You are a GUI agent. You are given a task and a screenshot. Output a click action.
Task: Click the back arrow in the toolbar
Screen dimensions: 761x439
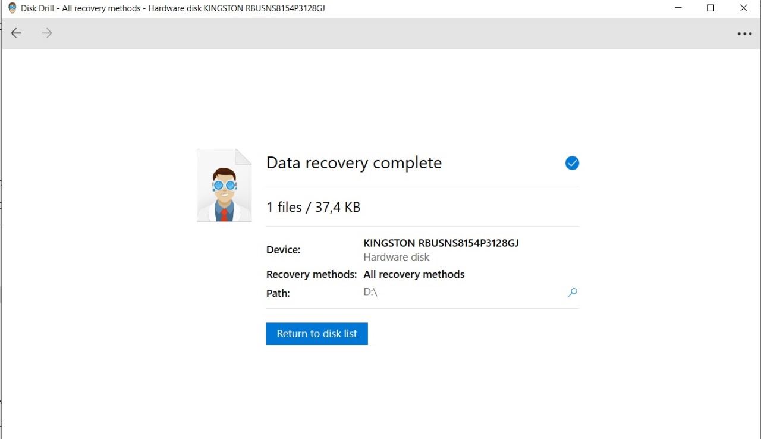(16, 33)
